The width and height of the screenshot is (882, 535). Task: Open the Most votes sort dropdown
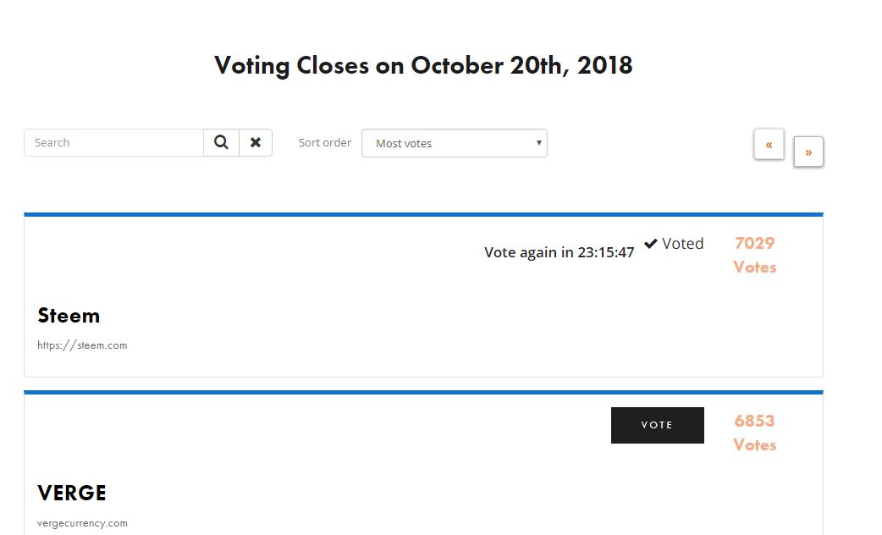(x=454, y=143)
